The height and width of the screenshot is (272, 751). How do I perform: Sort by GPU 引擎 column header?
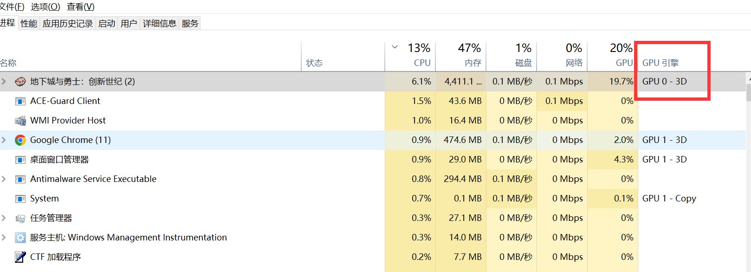pos(660,63)
